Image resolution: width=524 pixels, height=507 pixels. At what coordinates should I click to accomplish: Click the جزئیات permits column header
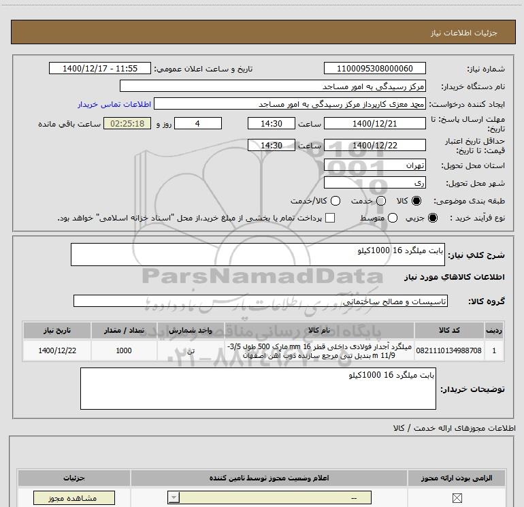coord(74,478)
